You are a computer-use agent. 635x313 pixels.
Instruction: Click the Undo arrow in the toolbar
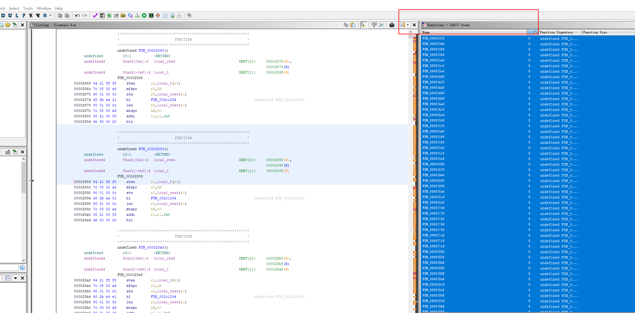click(78, 15)
